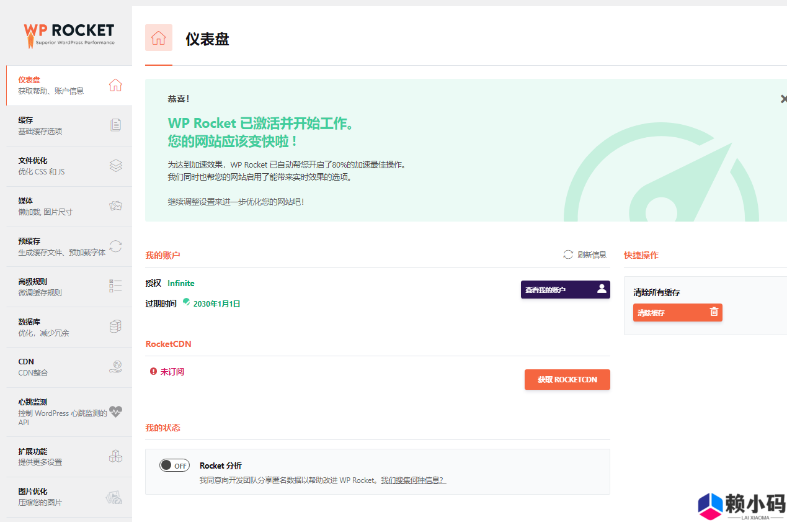The height and width of the screenshot is (522, 787).
Task: Click the 扩展功能 cubes icon
Action: [x=115, y=456]
